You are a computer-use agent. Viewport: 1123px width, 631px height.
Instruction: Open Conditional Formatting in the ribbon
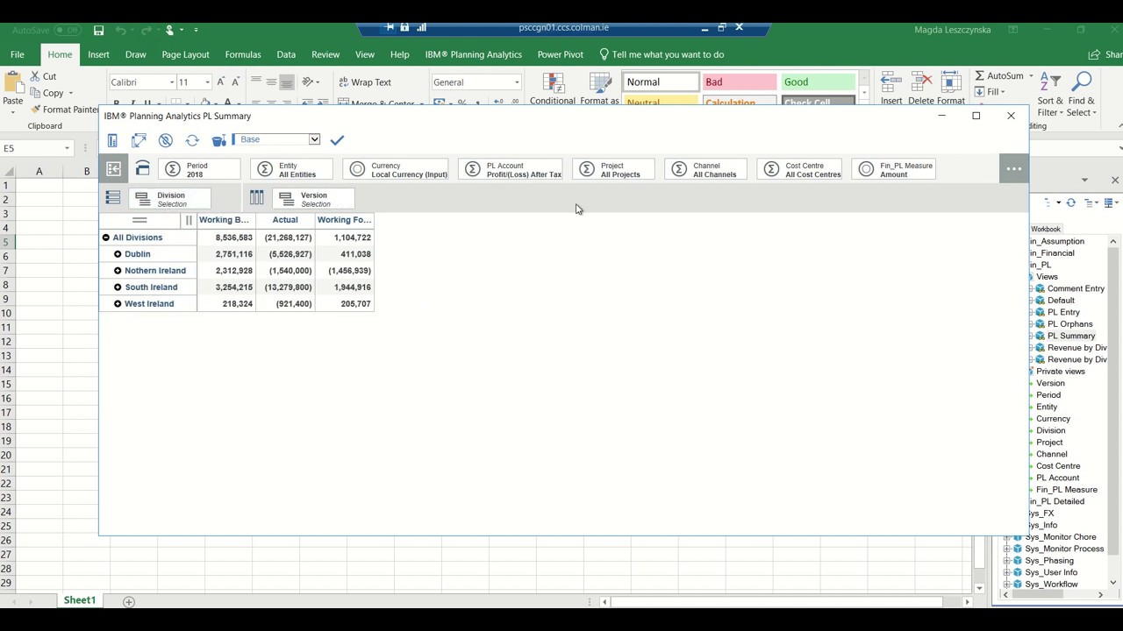pyautogui.click(x=553, y=89)
